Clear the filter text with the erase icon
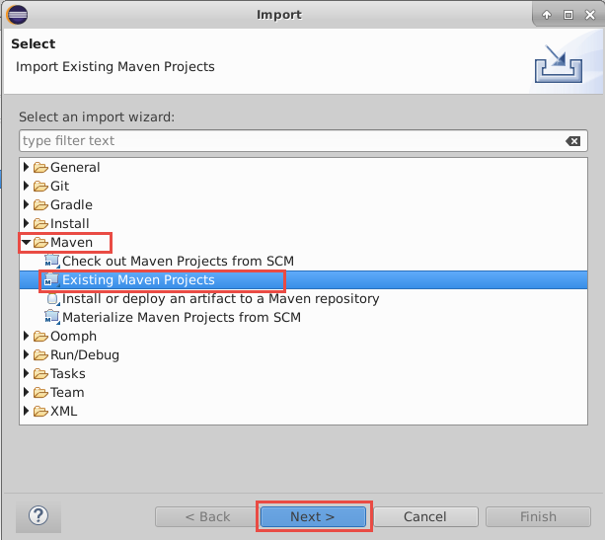 click(573, 141)
